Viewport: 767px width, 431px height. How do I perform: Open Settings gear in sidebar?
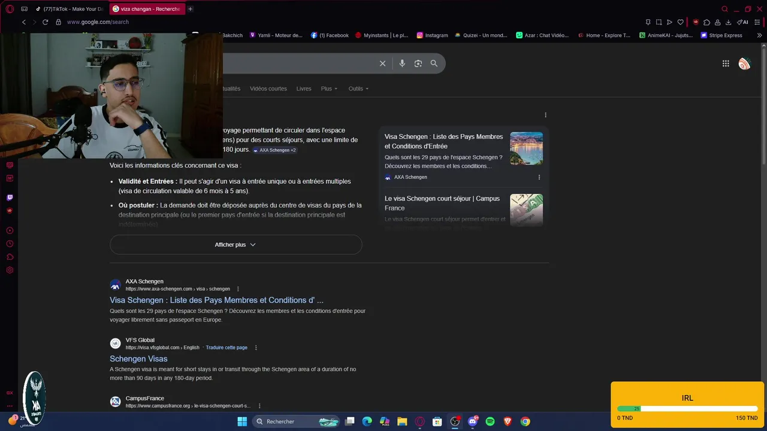10,270
